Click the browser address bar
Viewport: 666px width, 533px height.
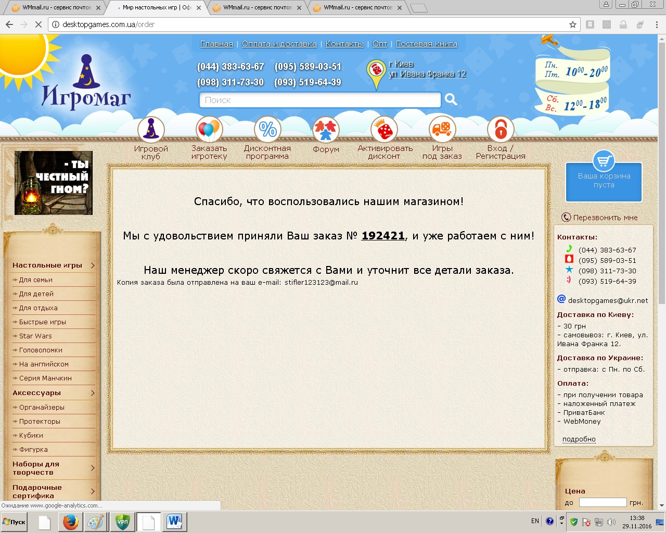pos(313,24)
